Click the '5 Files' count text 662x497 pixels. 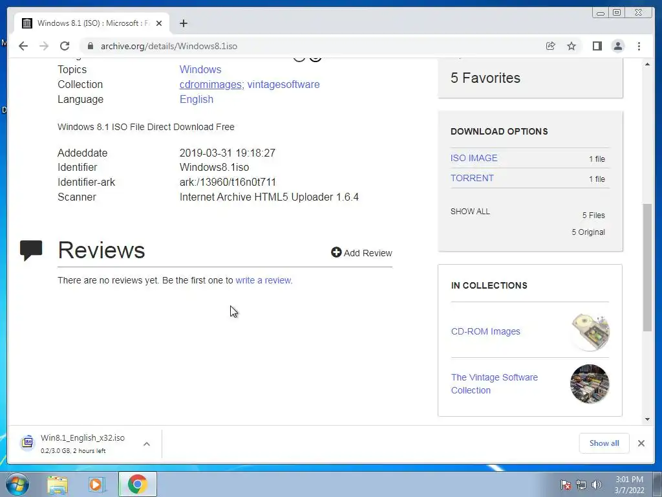click(593, 215)
